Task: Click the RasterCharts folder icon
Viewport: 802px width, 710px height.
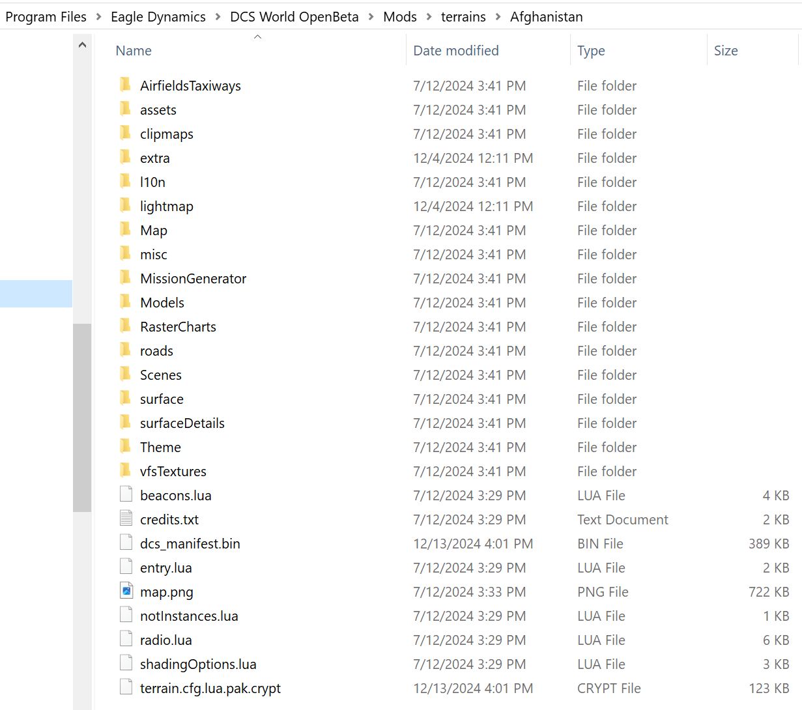Action: pos(126,326)
